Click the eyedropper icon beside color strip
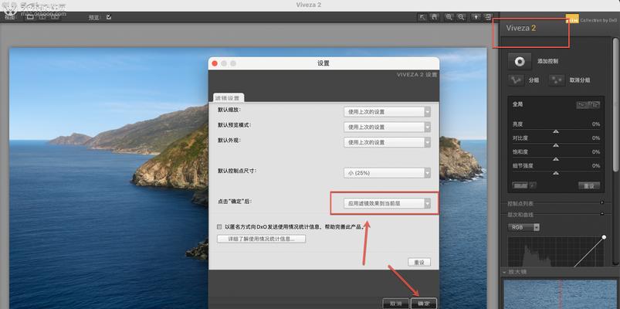The height and width of the screenshot is (309, 620). click(533, 185)
